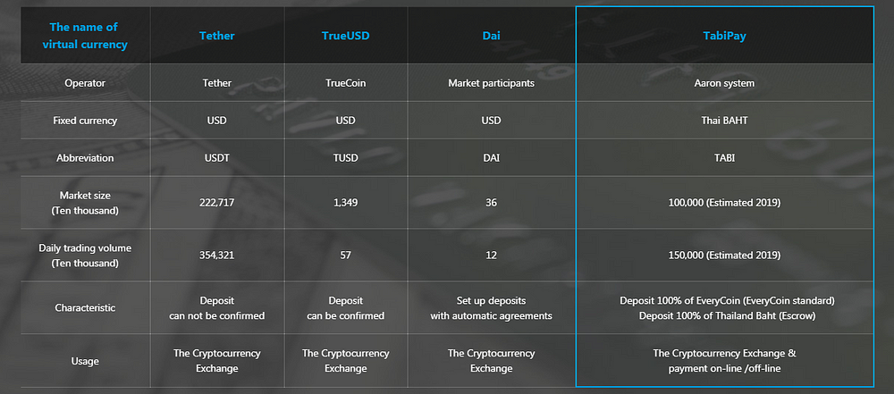Select the Abbreviation row label
Image resolution: width=894 pixels, height=394 pixels.
coord(85,158)
